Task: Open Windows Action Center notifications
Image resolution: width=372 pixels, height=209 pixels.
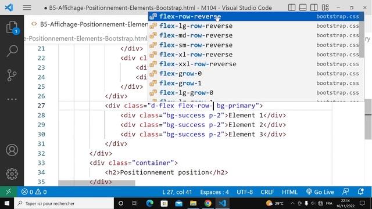Action: (362, 203)
